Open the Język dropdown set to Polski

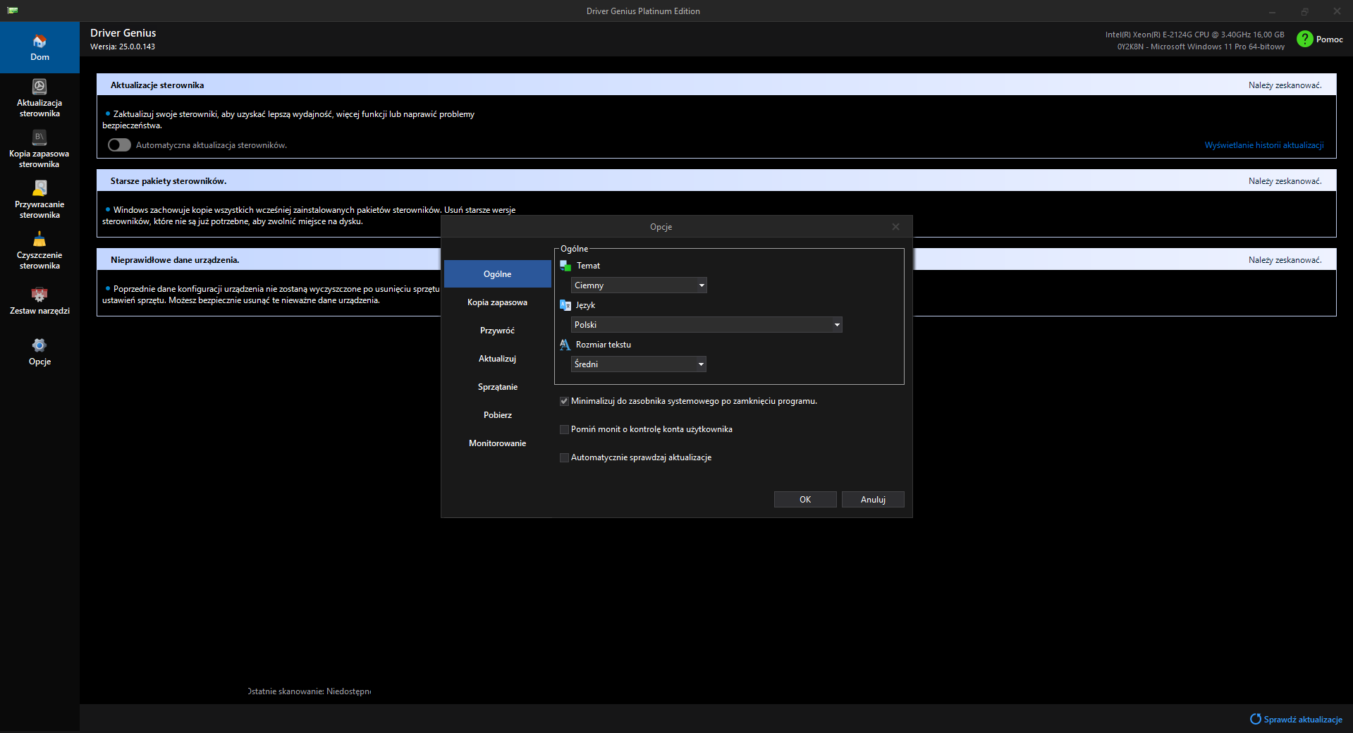click(706, 325)
